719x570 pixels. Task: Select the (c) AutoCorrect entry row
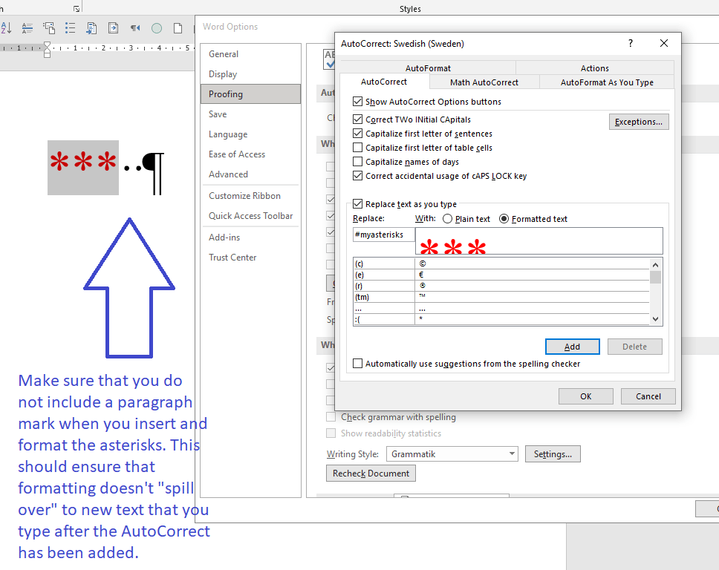[x=501, y=264]
